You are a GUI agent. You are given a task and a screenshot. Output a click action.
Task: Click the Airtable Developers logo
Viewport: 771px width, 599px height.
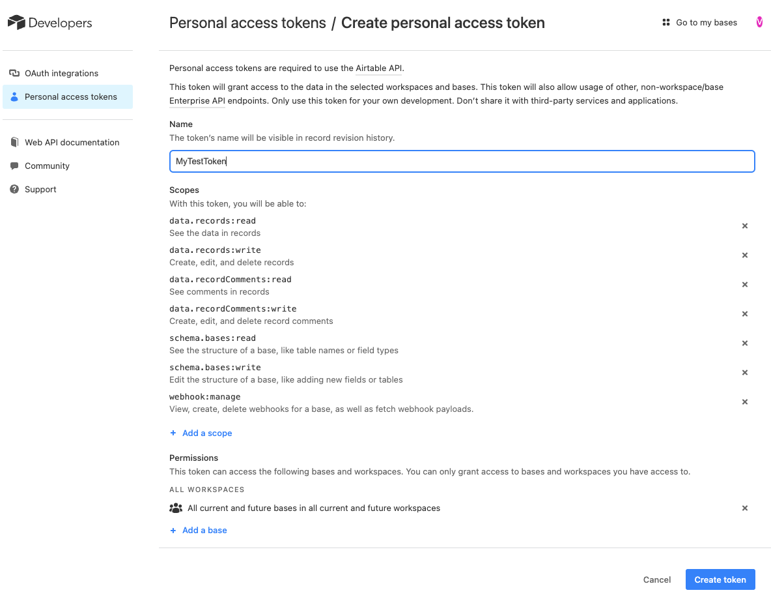coord(50,23)
